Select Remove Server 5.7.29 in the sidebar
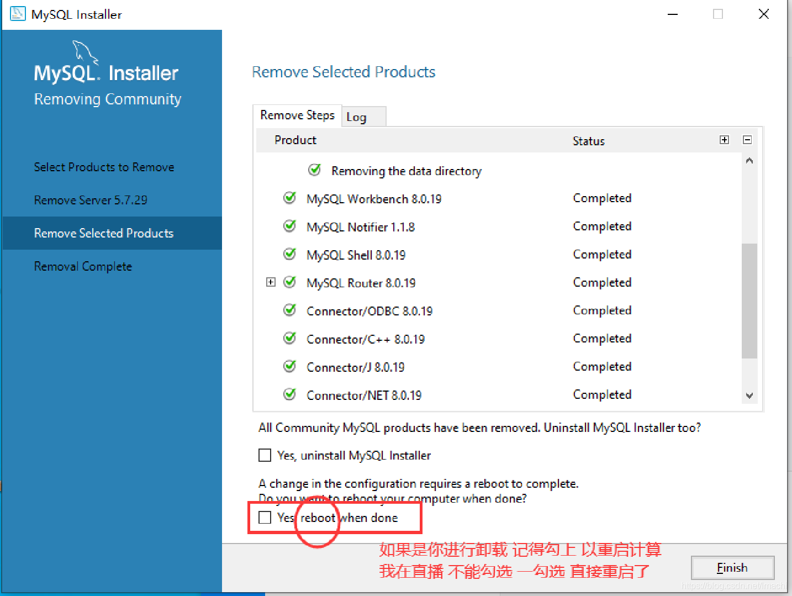792x596 pixels. (91, 199)
